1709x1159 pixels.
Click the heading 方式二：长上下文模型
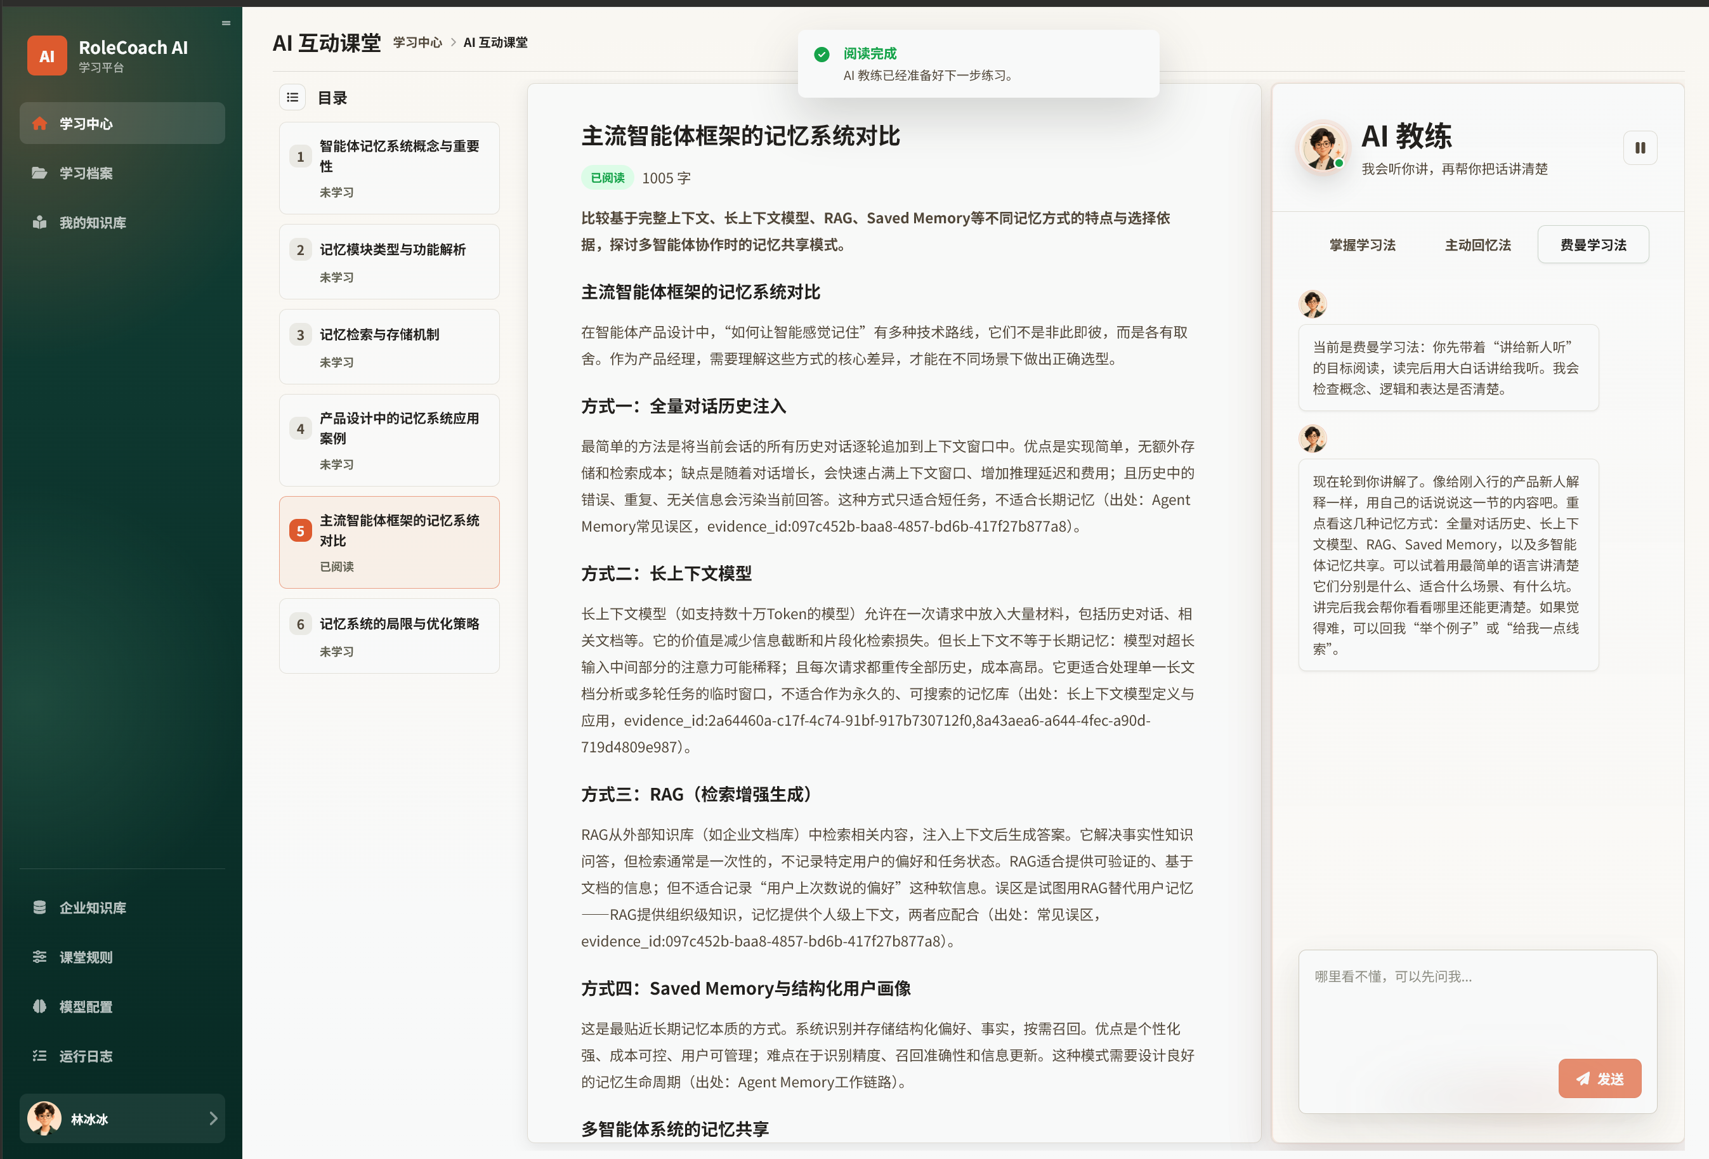(x=666, y=573)
